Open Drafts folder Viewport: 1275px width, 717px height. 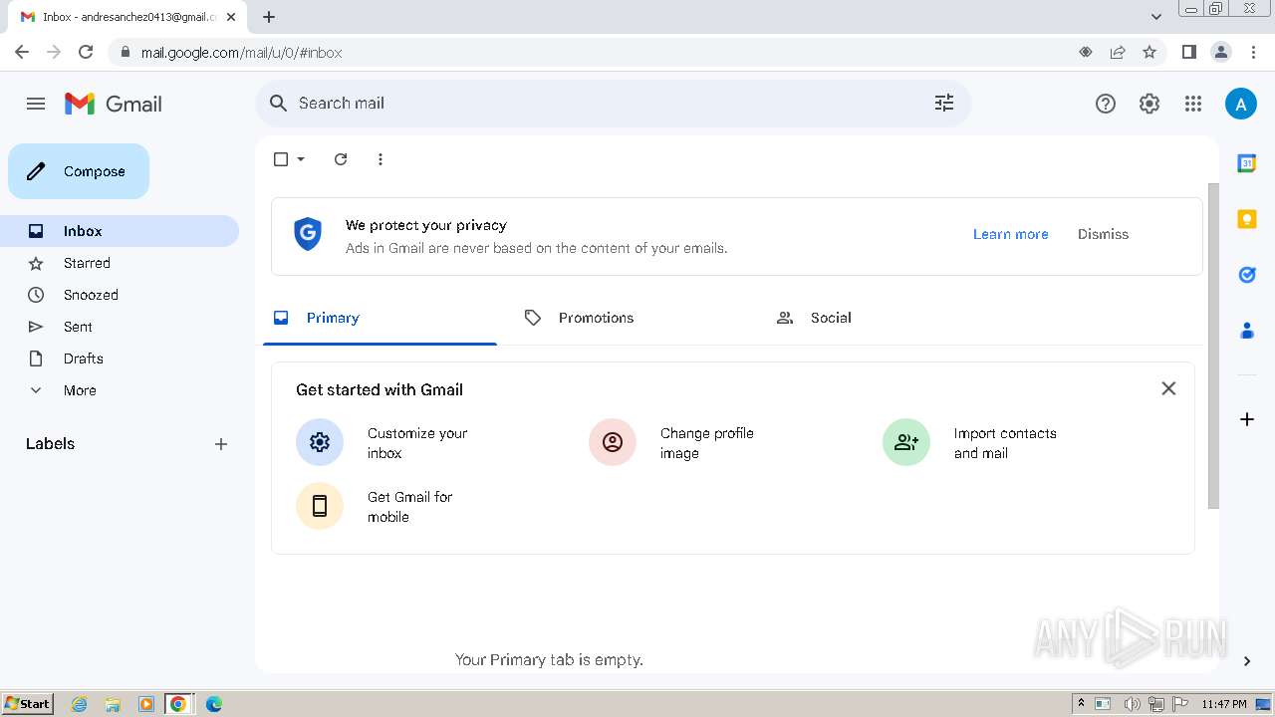pos(120,358)
